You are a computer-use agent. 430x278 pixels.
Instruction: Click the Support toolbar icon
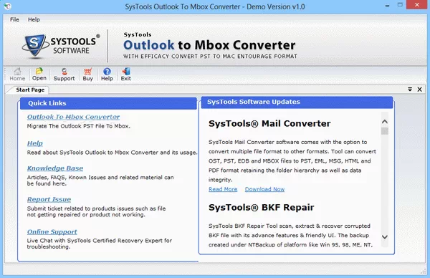tap(64, 75)
